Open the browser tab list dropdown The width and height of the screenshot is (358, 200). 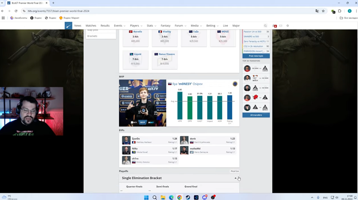3,3
